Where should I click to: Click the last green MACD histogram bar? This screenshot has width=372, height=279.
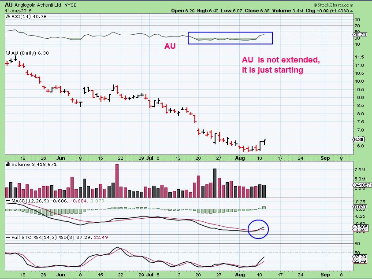264,208
